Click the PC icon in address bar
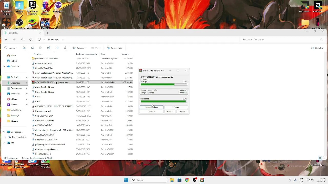The image size is (328, 184). [39, 39]
